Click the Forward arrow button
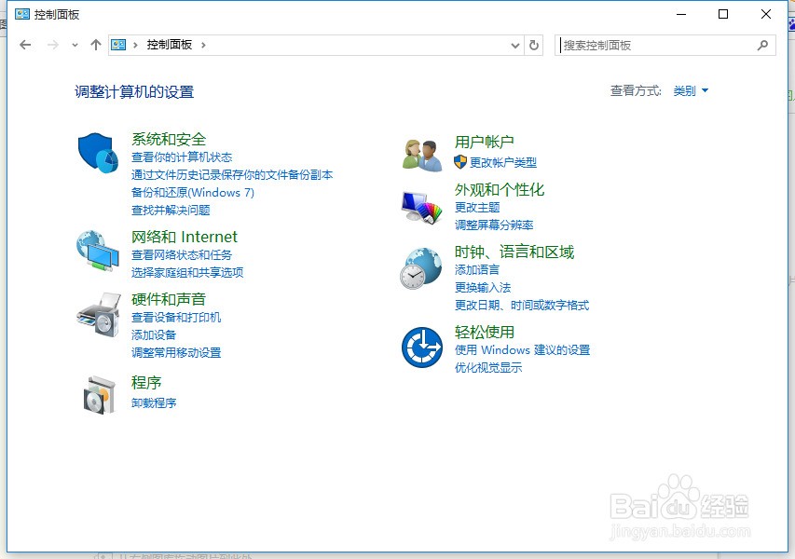This screenshot has width=795, height=559. click(53, 45)
